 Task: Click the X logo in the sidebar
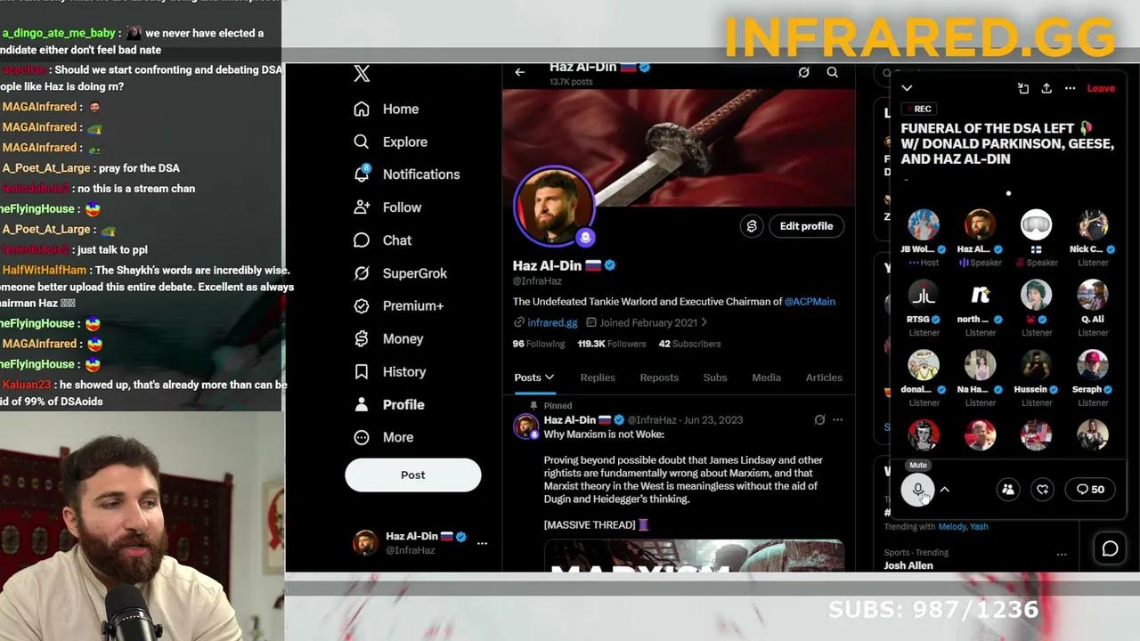click(362, 74)
